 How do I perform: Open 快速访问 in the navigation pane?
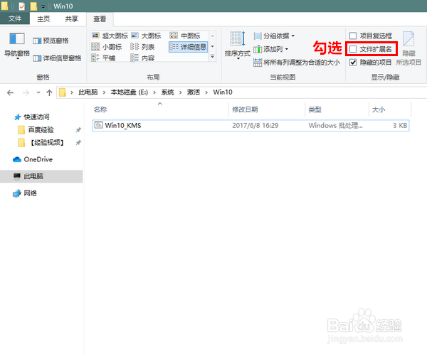[x=32, y=117]
